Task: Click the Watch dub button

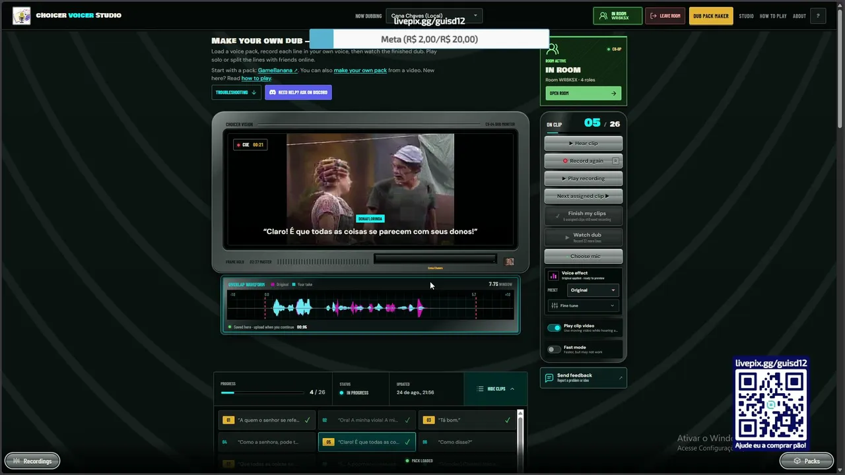Action: (584, 237)
